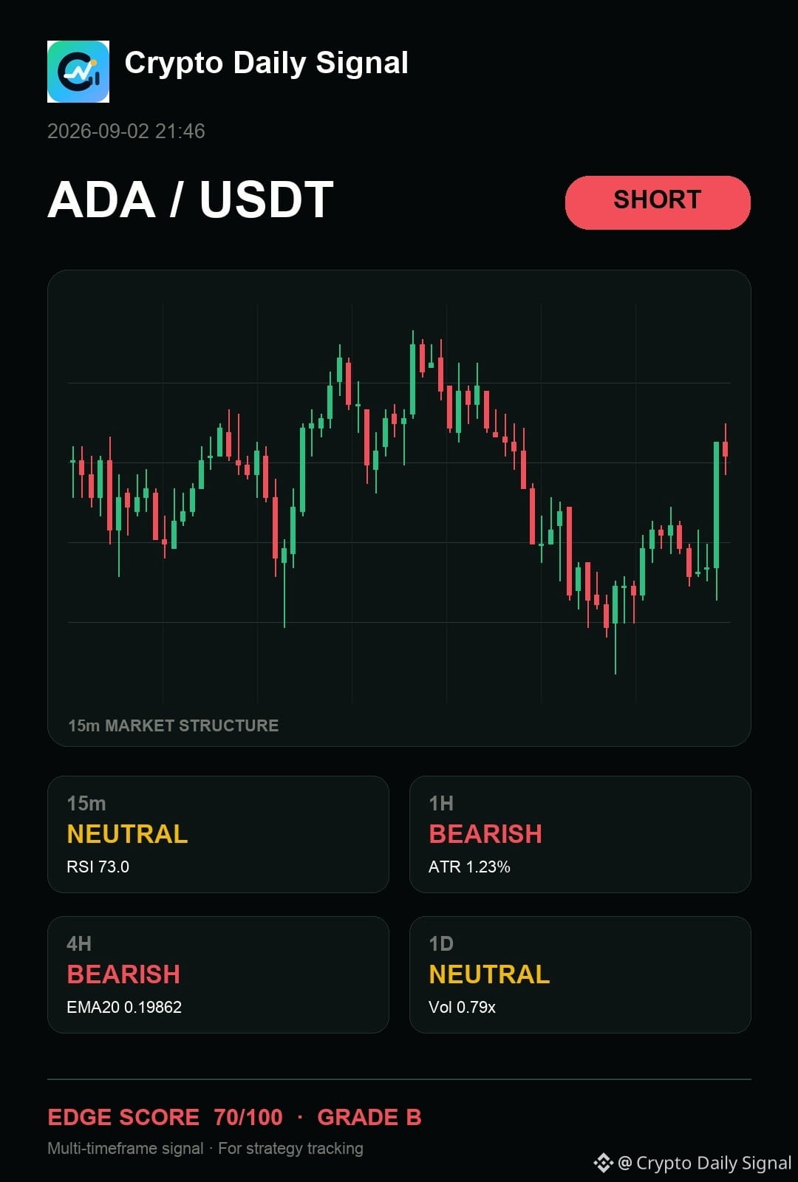The width and height of the screenshot is (798, 1182).
Task: Click the Crypto Daily Signal header title
Action: [266, 64]
